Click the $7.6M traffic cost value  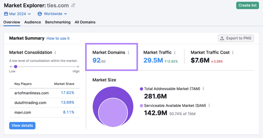click(x=200, y=60)
